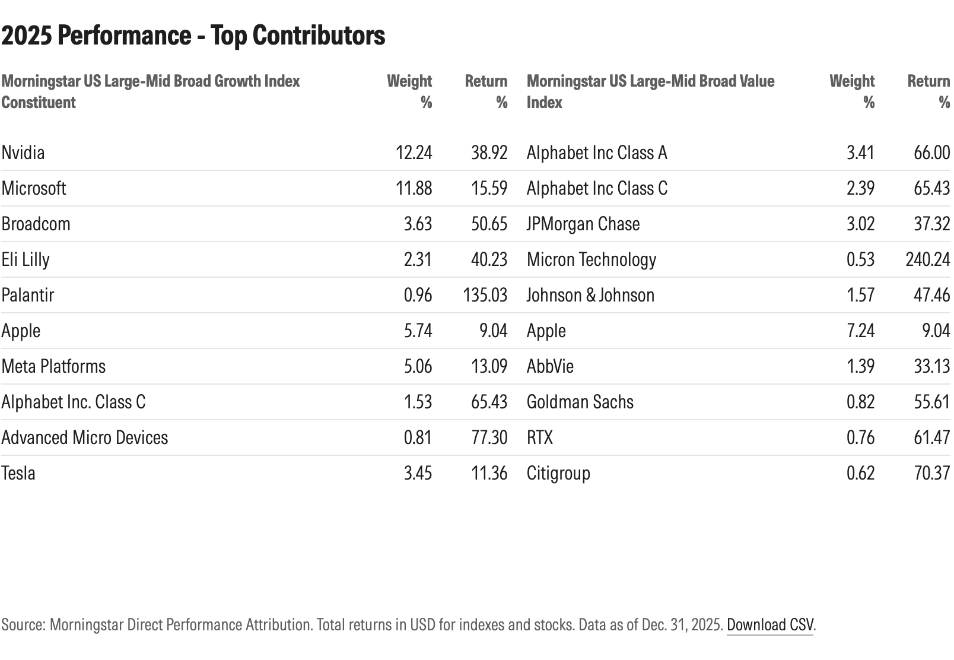This screenshot has width=954, height=660.
Task: Click the Growth Index Constituent column header
Action: tap(151, 91)
